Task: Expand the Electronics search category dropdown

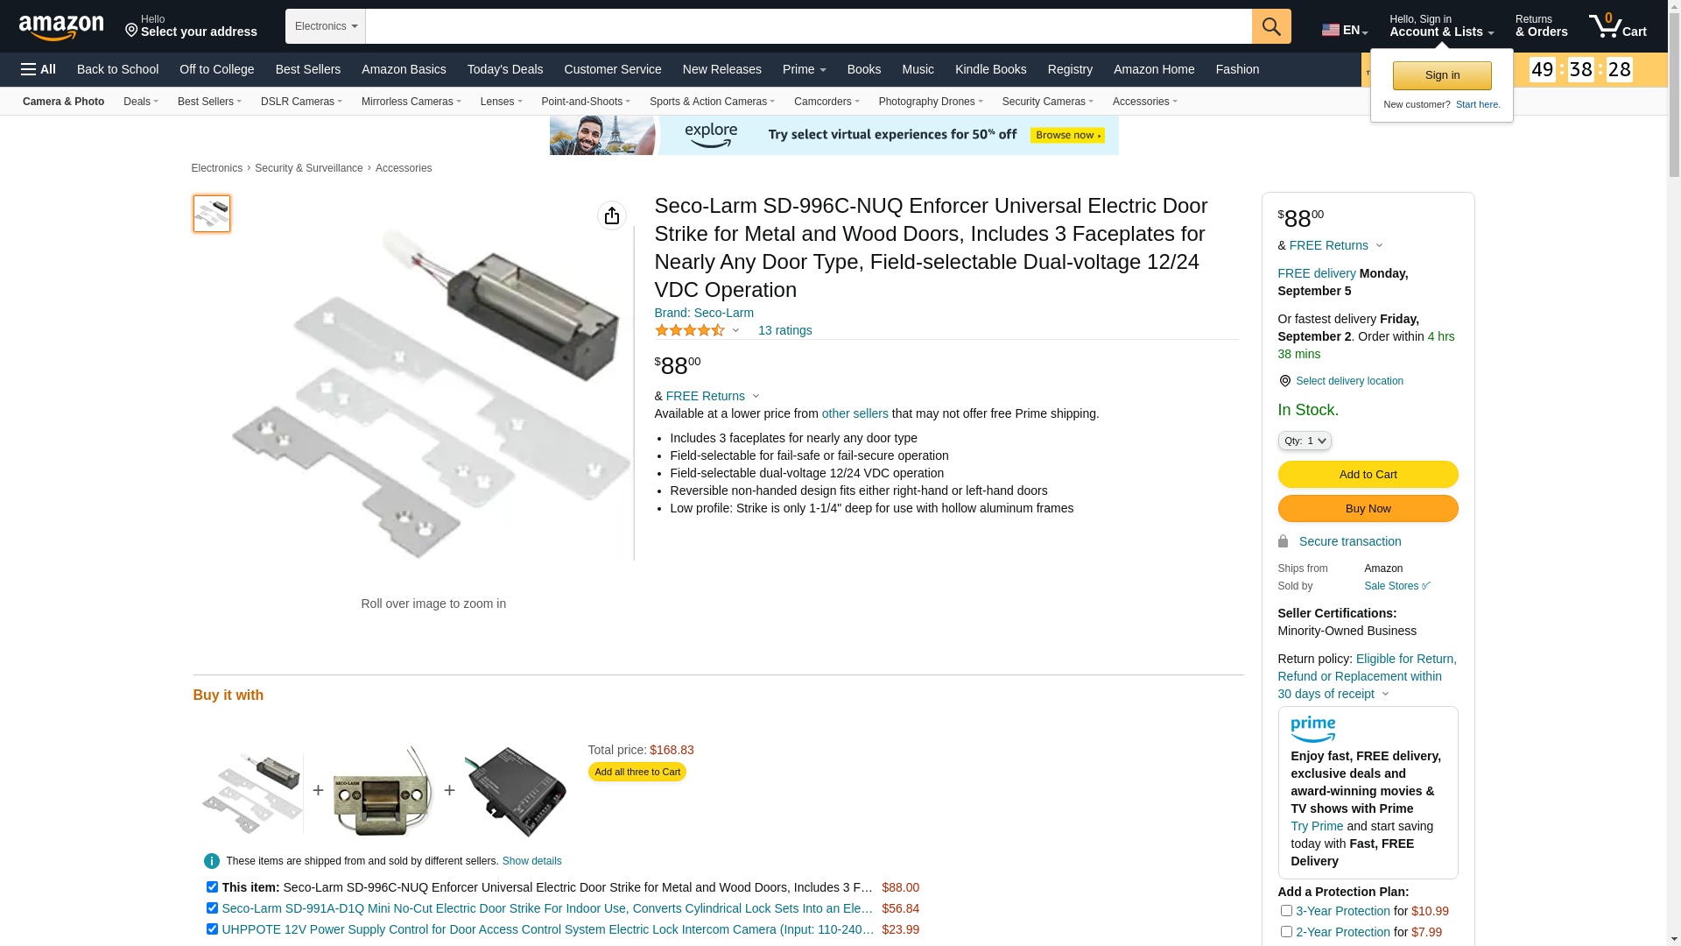Action: click(325, 26)
